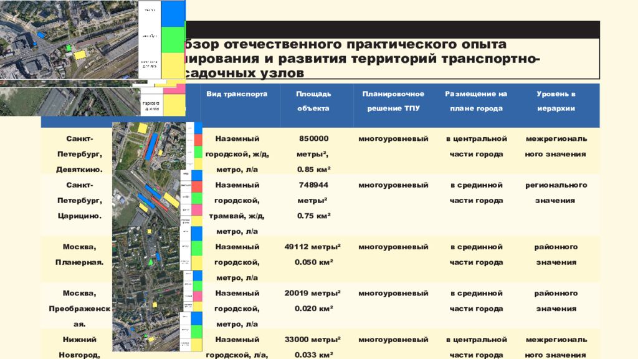Click the "748944 метры² 0.75 км²" area cell
Image resolution: width=638 pixels, height=359 pixels.
point(313,200)
